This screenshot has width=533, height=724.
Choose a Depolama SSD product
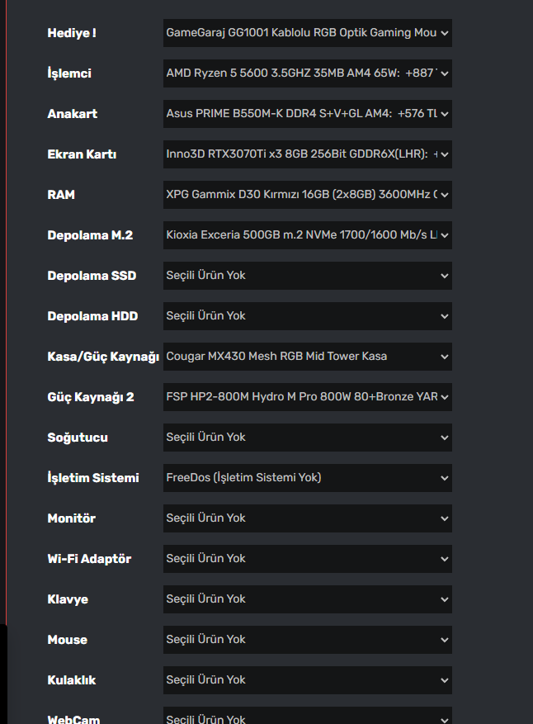[307, 276]
